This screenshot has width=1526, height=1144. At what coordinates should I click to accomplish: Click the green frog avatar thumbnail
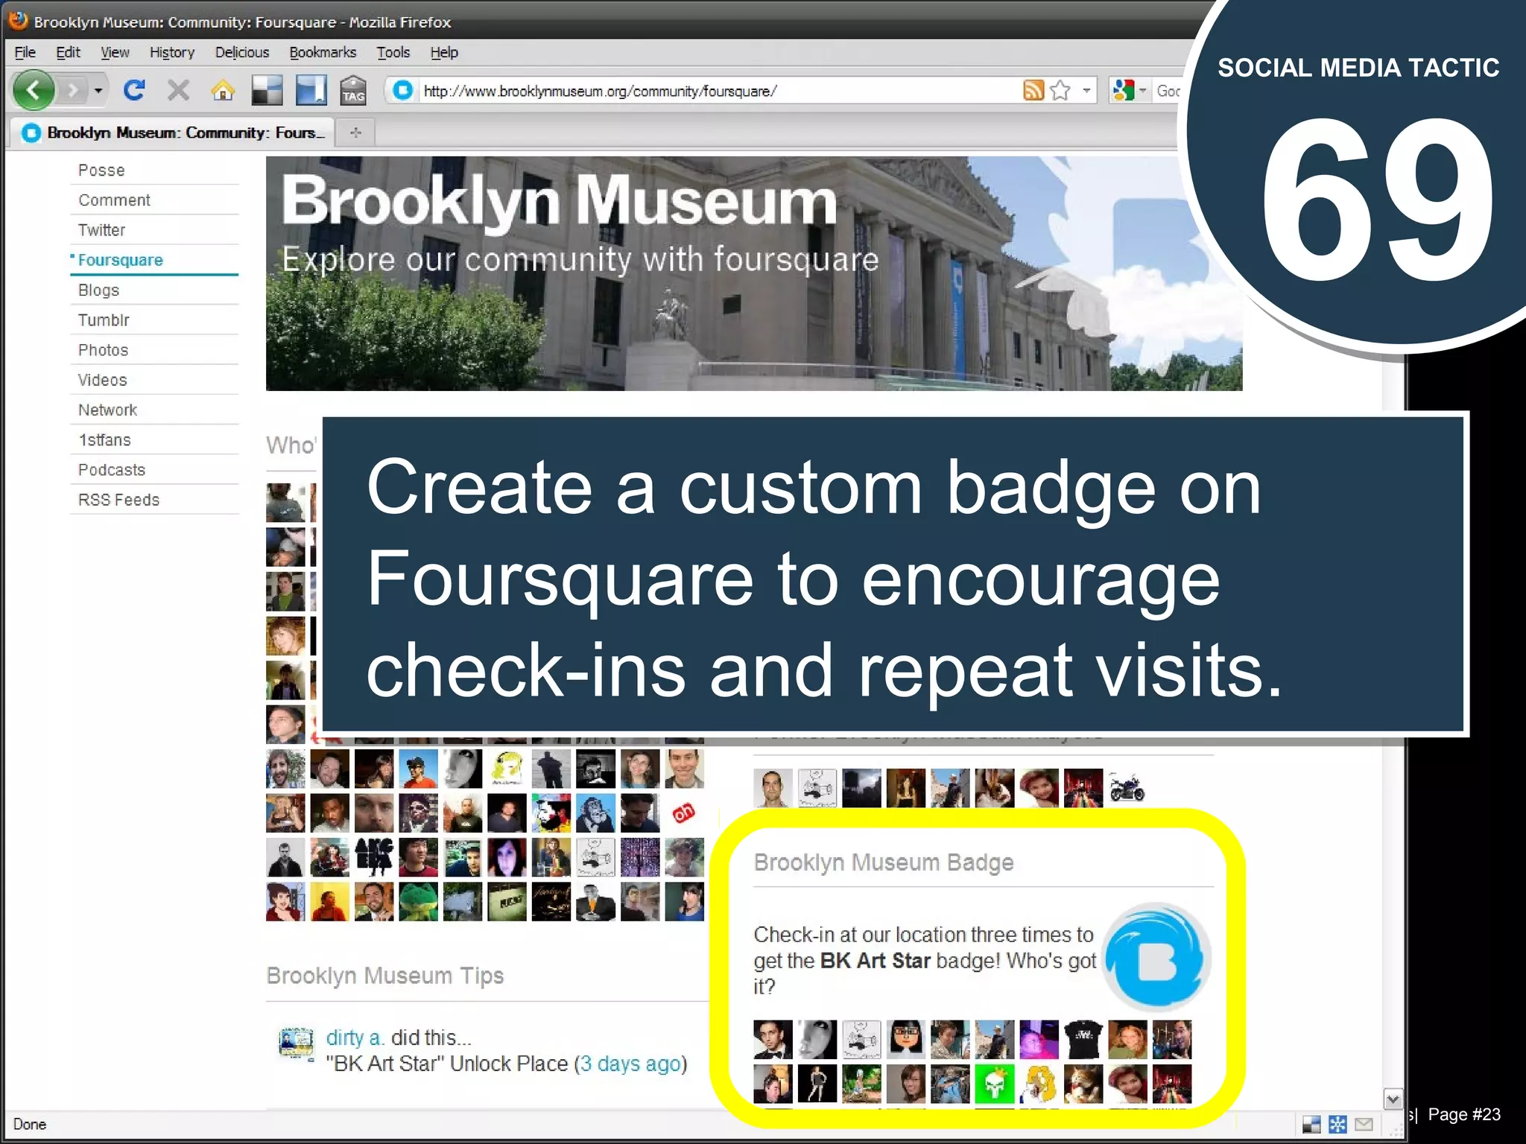418,902
